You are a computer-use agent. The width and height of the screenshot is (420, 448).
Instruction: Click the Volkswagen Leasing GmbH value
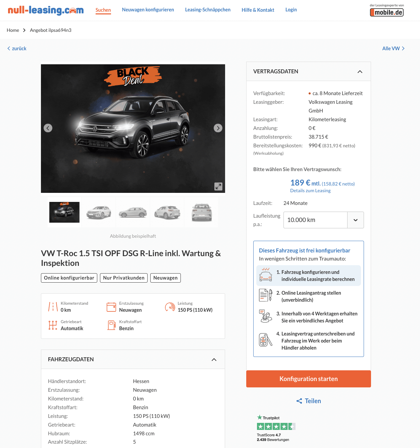330,106
